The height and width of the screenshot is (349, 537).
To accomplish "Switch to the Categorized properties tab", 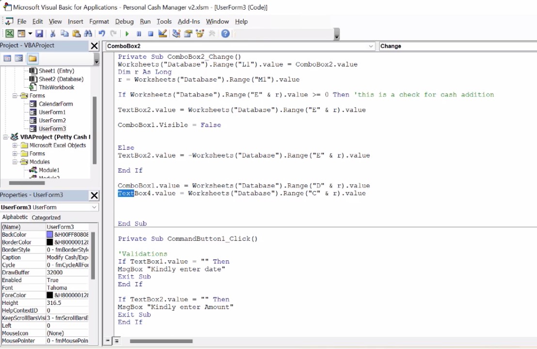I will pos(46,218).
